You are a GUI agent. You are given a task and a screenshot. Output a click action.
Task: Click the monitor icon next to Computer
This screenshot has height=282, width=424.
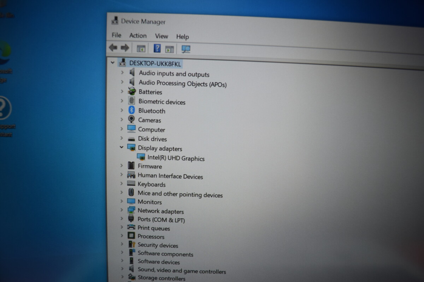(x=131, y=129)
